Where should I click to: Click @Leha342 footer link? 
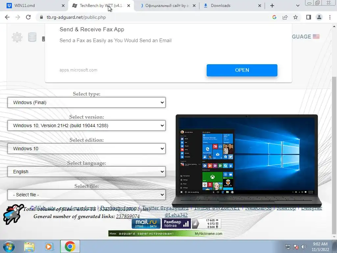click(x=176, y=215)
